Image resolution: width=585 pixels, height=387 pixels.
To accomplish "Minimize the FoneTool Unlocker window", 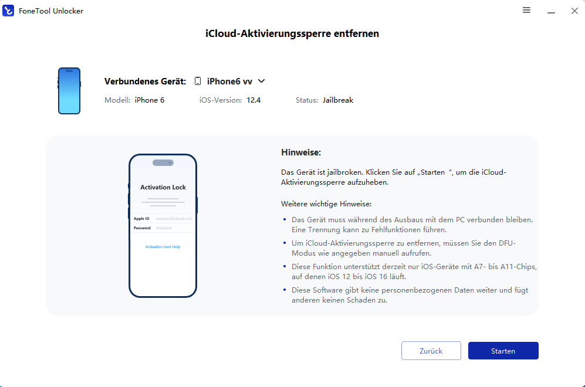I will pyautogui.click(x=551, y=11).
